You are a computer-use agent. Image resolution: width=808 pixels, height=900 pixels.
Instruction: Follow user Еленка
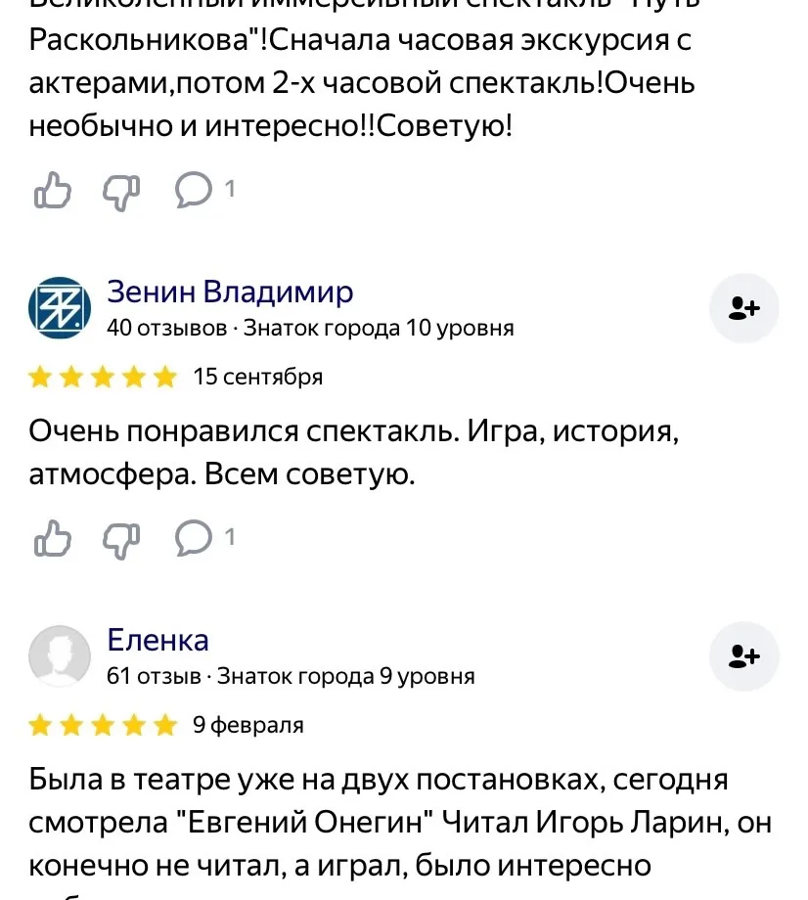click(x=743, y=656)
